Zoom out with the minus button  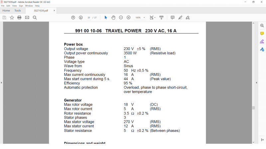click(x=121, y=18)
